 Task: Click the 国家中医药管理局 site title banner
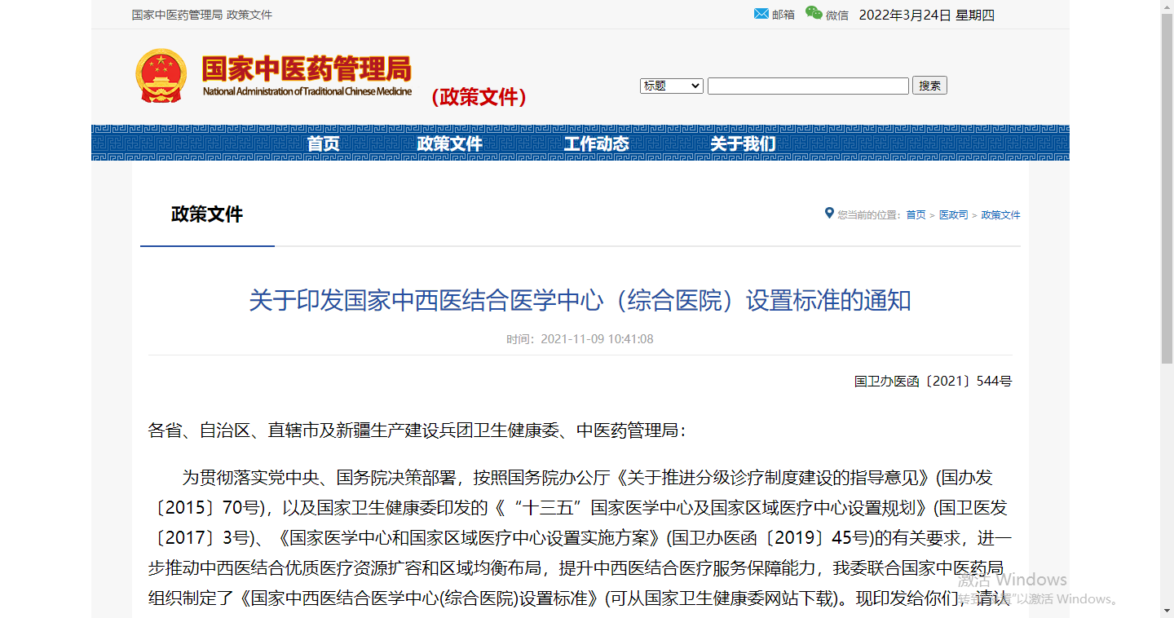(307, 75)
